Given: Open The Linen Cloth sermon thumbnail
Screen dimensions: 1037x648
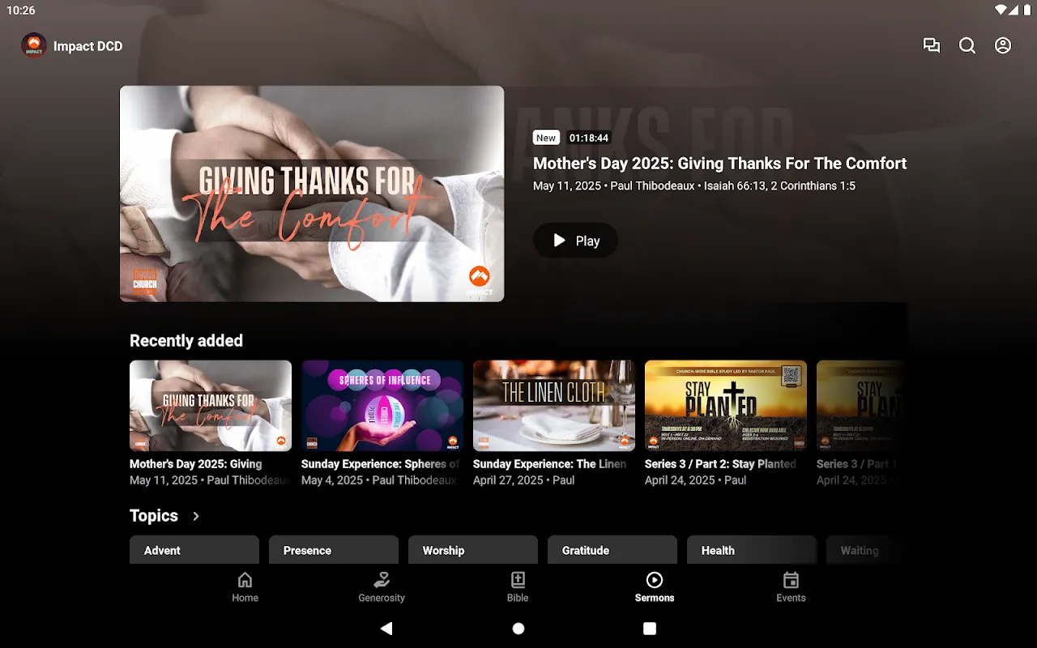Looking at the screenshot, I should (x=554, y=406).
